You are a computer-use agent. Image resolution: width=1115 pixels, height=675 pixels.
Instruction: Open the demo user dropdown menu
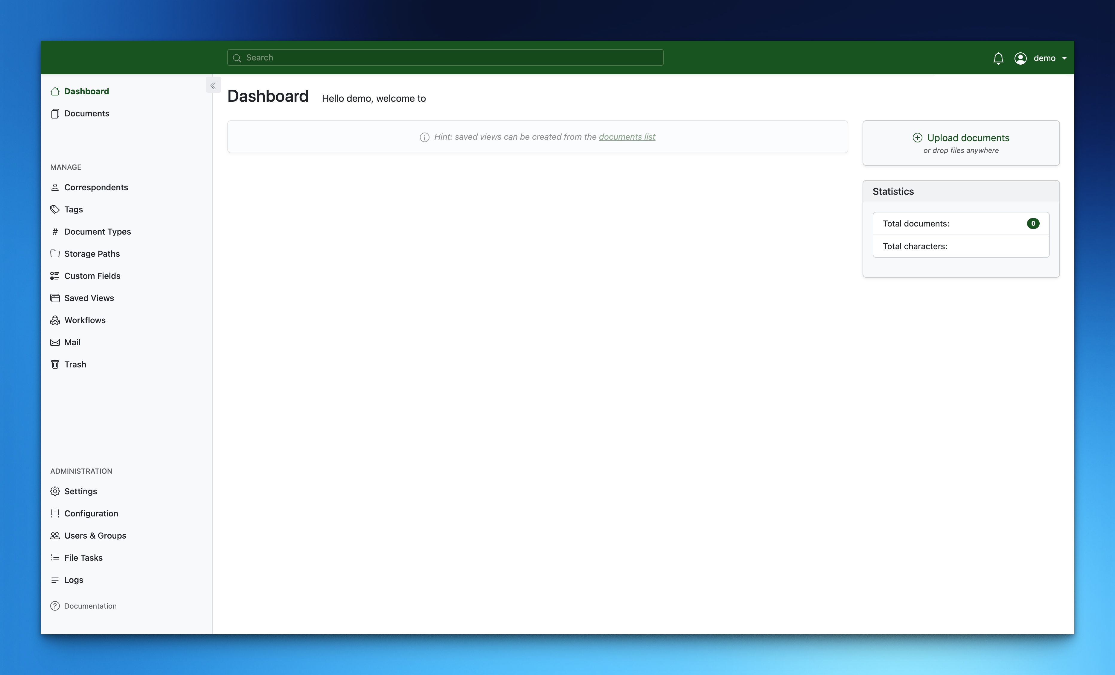pyautogui.click(x=1046, y=58)
